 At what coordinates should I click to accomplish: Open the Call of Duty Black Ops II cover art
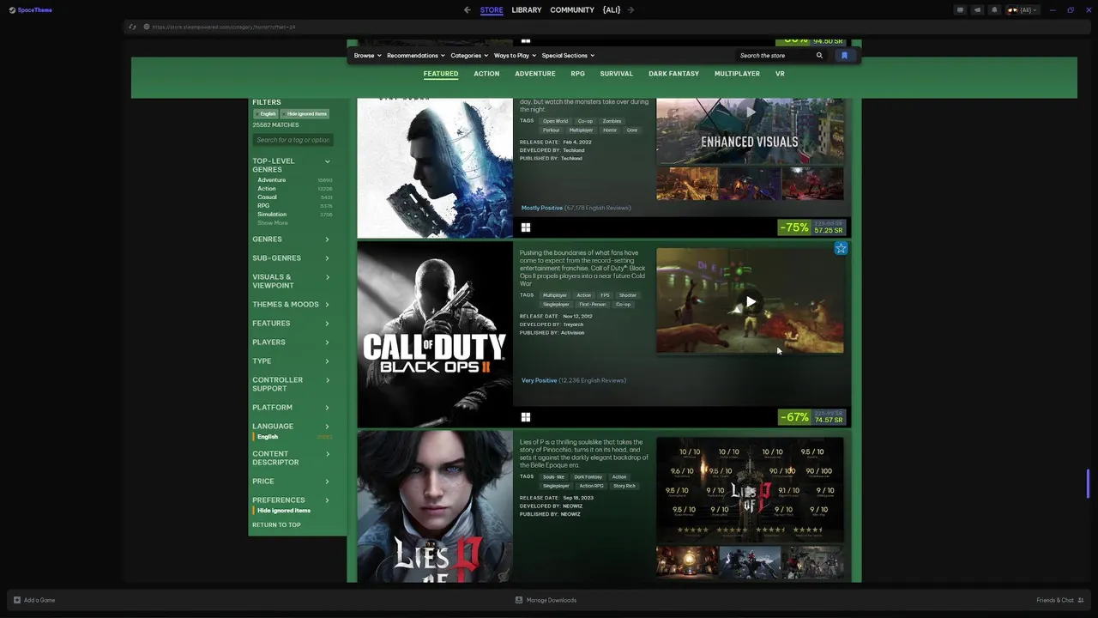pyautogui.click(x=435, y=335)
